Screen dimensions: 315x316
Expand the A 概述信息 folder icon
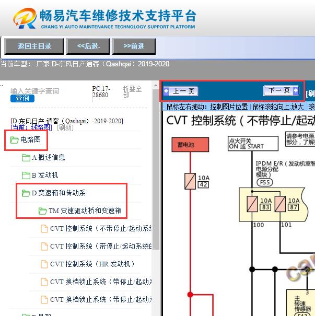(x=26, y=158)
